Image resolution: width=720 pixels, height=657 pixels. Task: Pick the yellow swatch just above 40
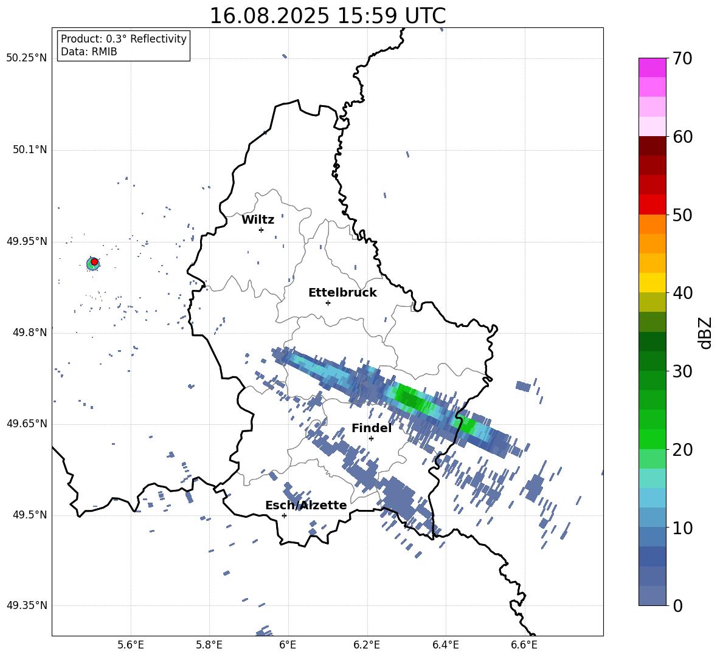(x=652, y=283)
